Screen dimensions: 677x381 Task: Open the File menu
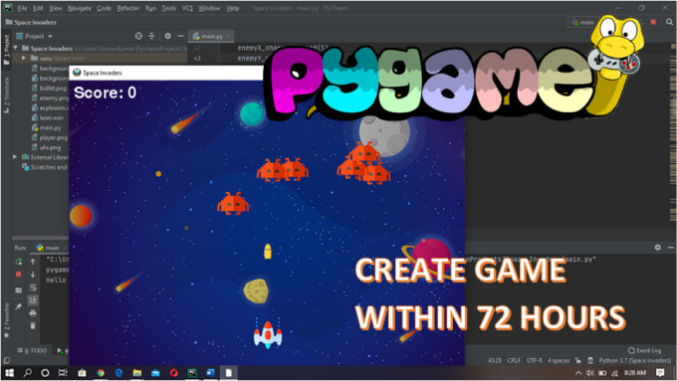click(x=22, y=8)
